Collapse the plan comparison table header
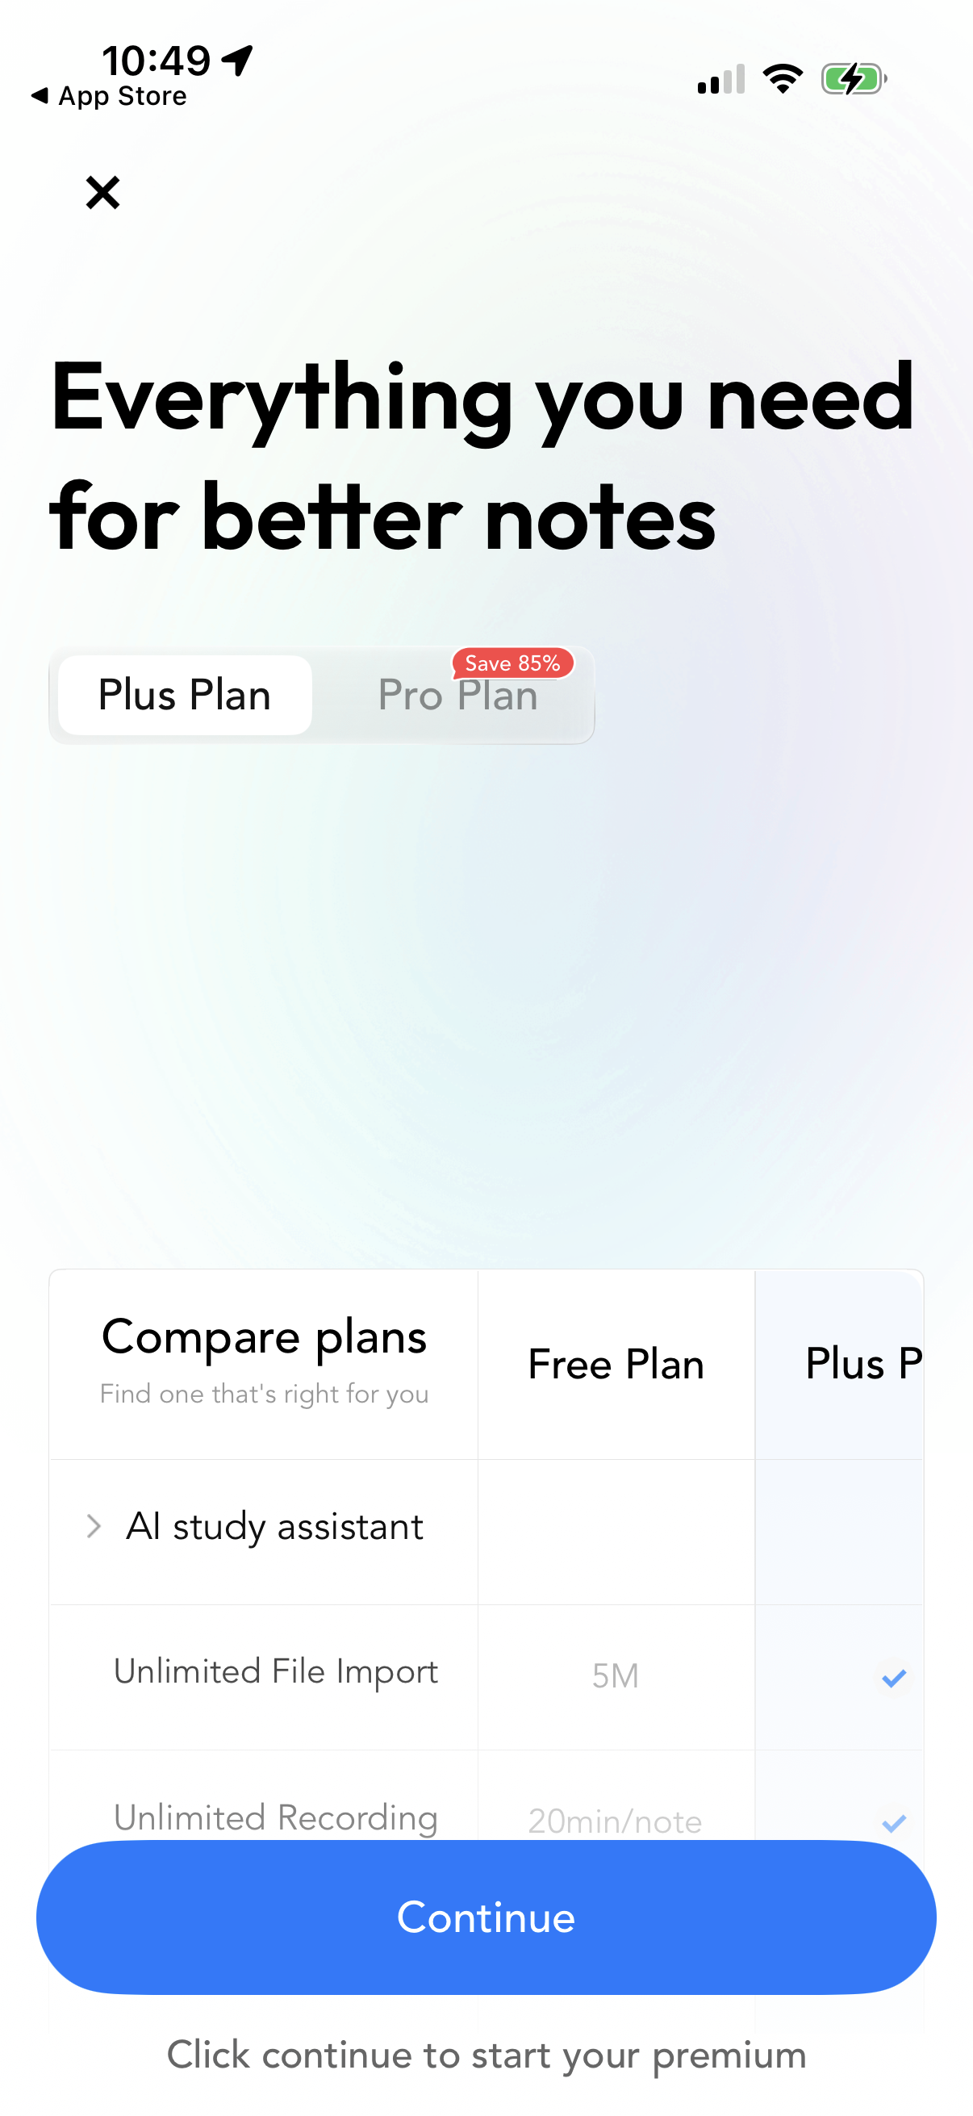 (264, 1364)
